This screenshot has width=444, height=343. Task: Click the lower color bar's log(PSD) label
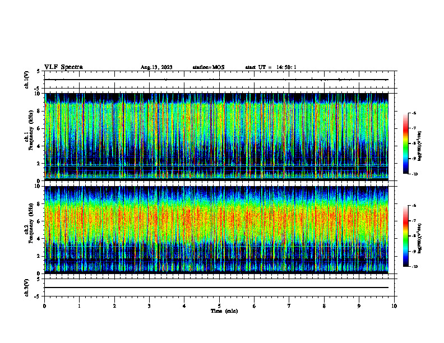[x=420, y=239]
